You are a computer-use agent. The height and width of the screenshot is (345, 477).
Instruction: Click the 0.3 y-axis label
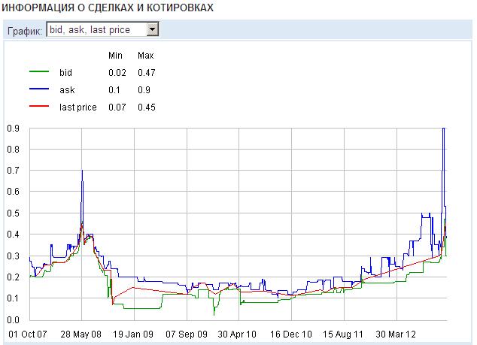(x=13, y=256)
